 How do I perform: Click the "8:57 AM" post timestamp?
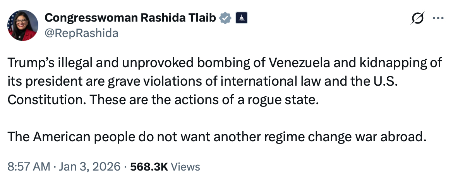click(29, 167)
